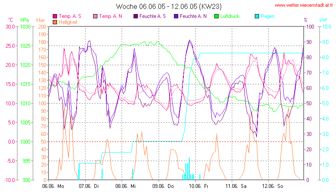
Task: Click the green Luftdruck legend swatch
Action: coord(216,16)
